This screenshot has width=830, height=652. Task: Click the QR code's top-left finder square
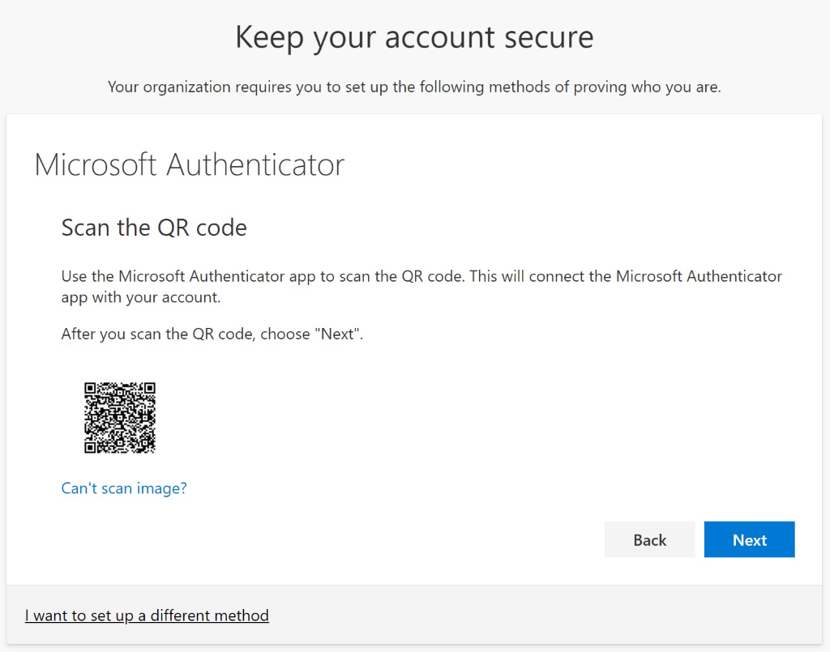pos(91,389)
